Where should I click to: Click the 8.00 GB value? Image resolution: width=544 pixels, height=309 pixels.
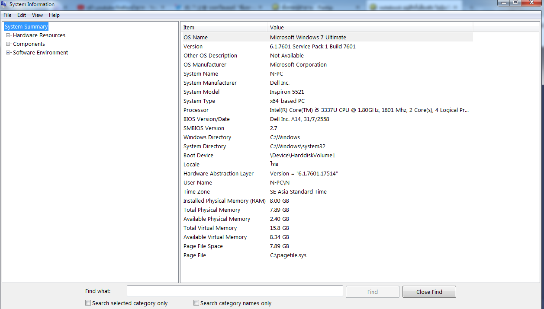pyautogui.click(x=280, y=201)
